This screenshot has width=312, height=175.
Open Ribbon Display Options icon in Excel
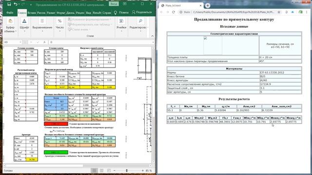125,4
